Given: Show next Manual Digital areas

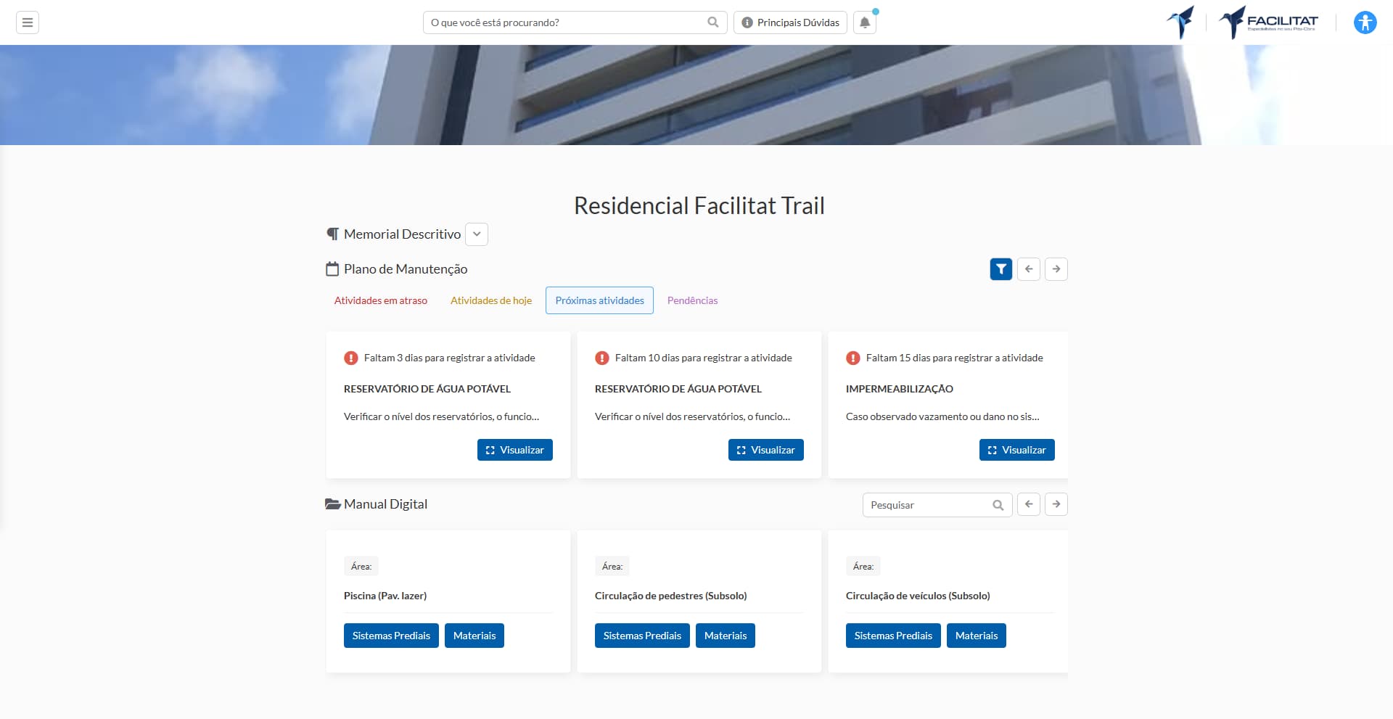Looking at the screenshot, I should coord(1056,504).
